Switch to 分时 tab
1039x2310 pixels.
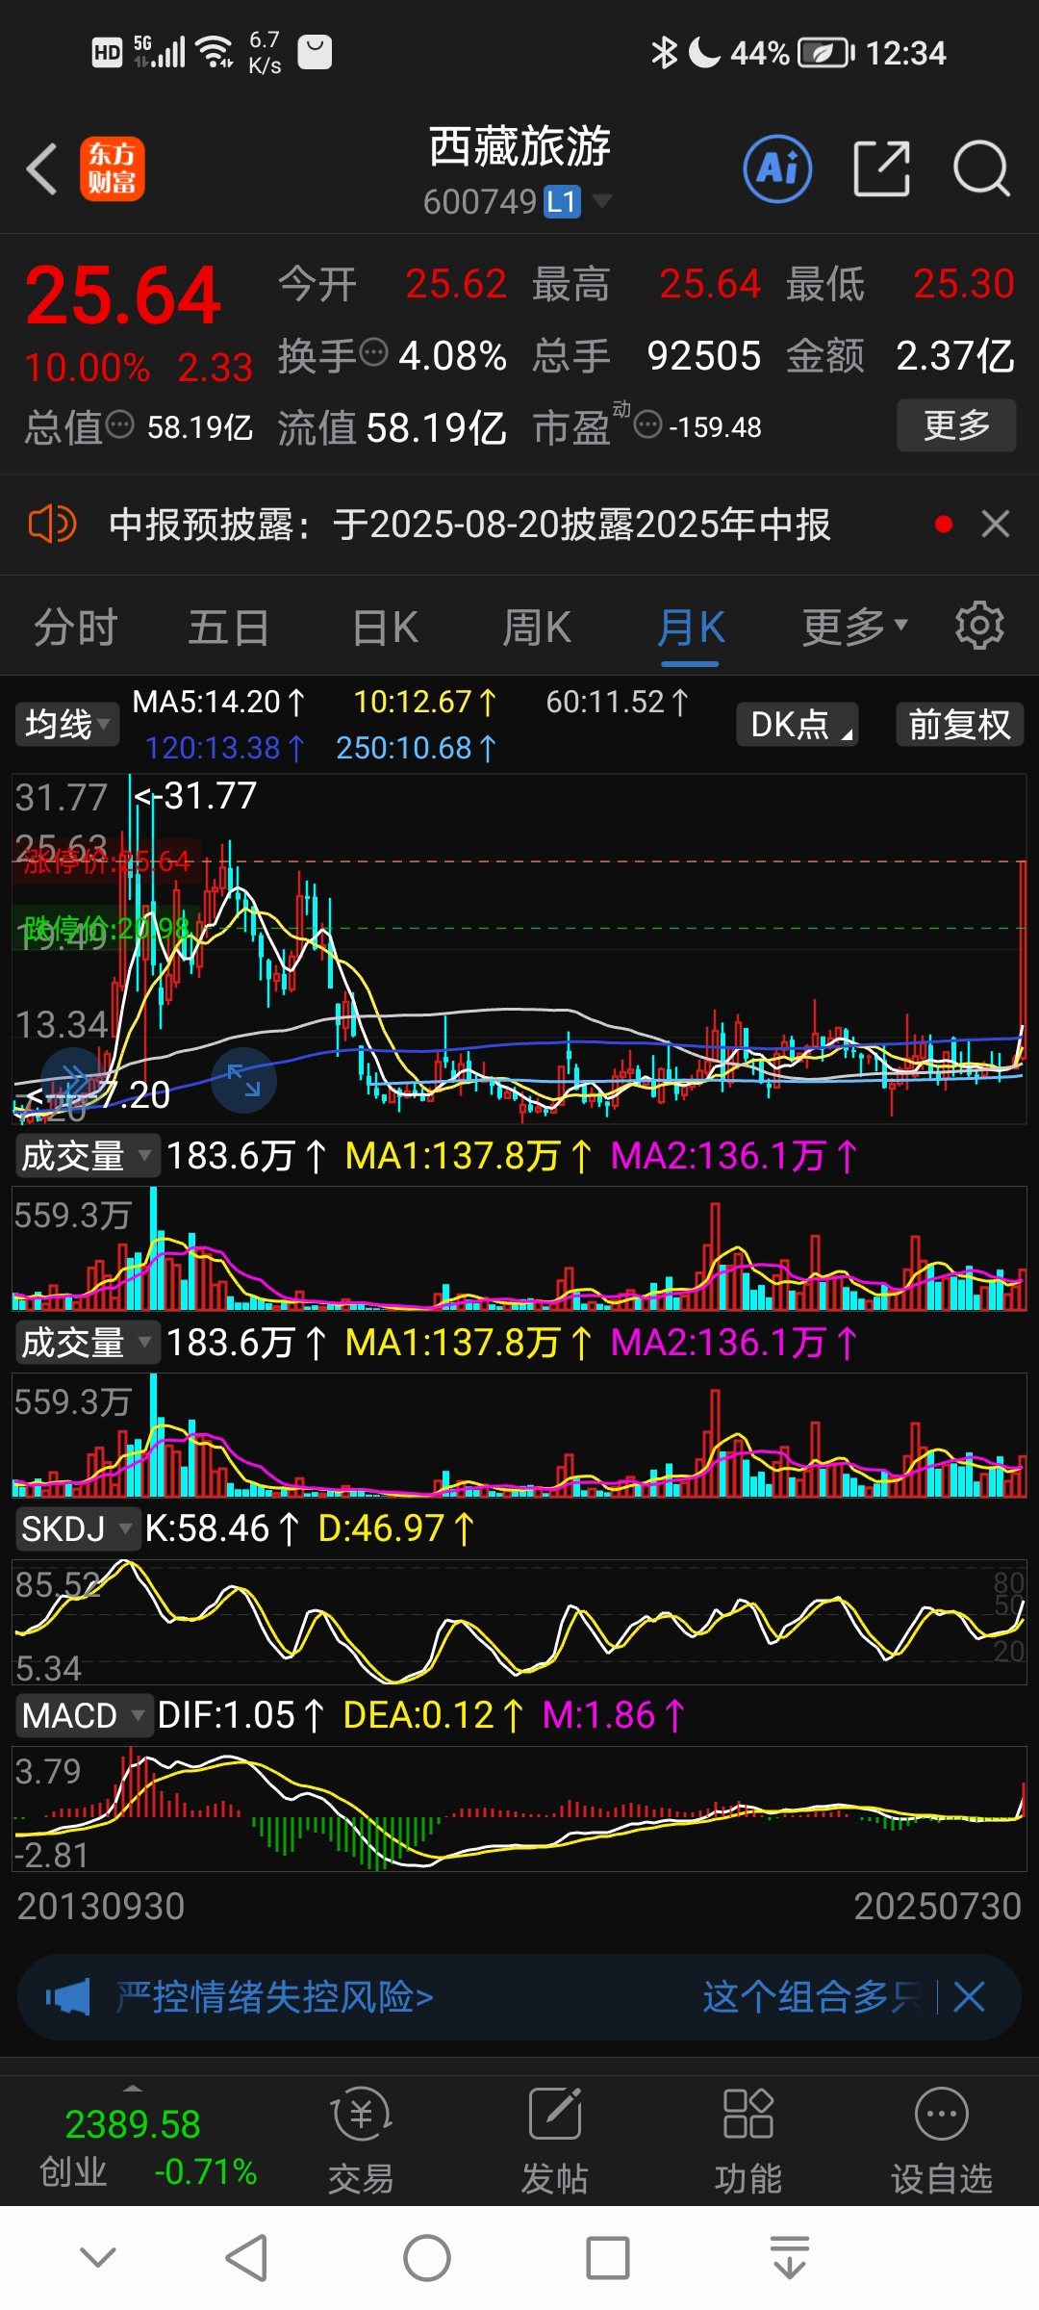tap(76, 628)
